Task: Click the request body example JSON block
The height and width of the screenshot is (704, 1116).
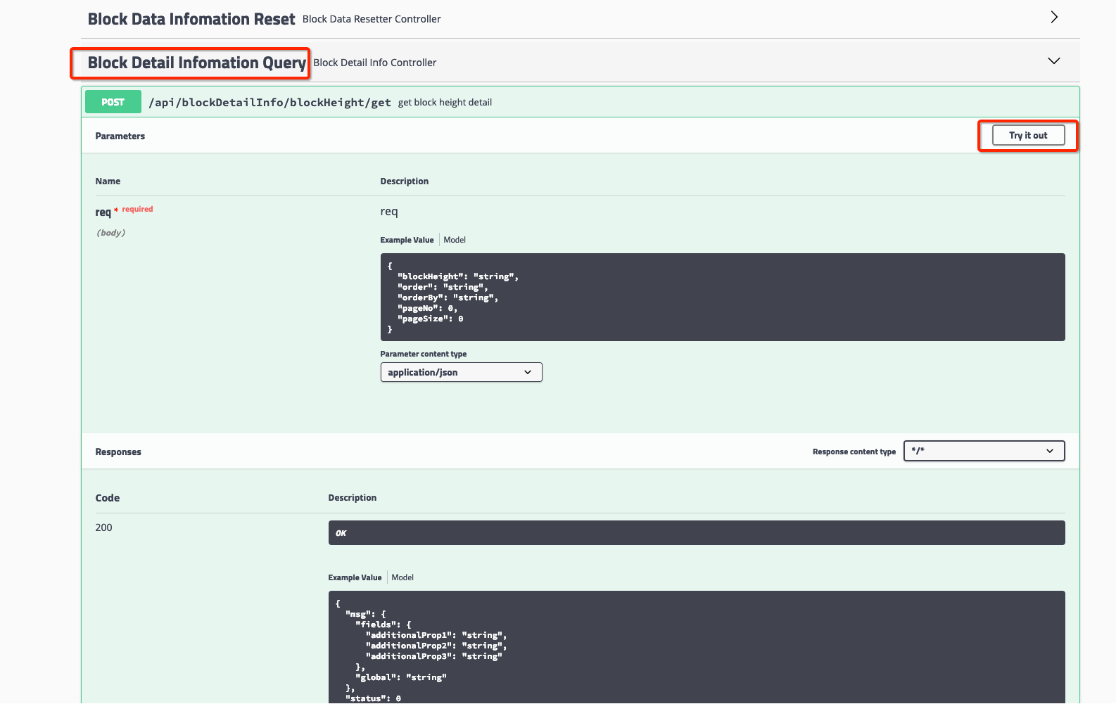Action: pos(722,297)
